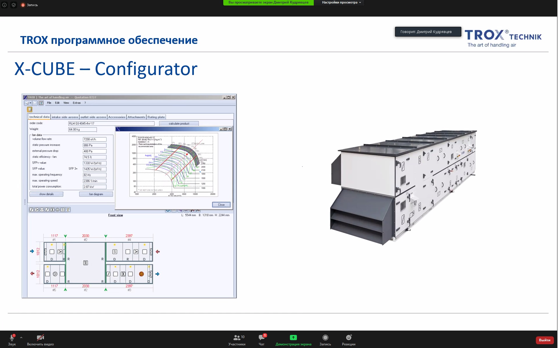Click the show details button
The height and width of the screenshot is (348, 558).
tap(46, 194)
